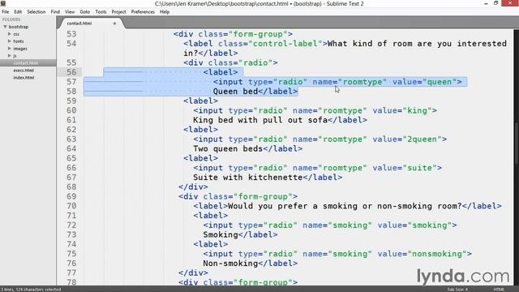Open contact.html in the sidebar
Viewport: 519px width, 292px height.
28,63
